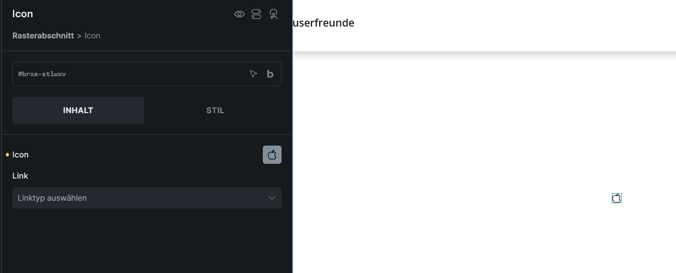Click the yellow modified dot beside Icon
Viewport: 676px width, 273px height.
(7, 155)
